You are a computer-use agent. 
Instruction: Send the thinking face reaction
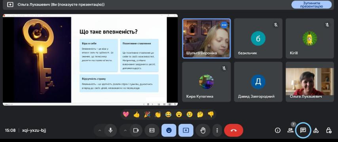(200, 114)
